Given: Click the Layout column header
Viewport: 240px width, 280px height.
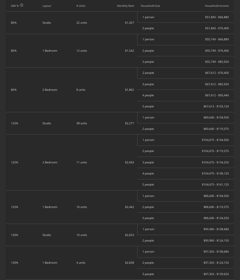Looking at the screenshot, I should point(47,6).
